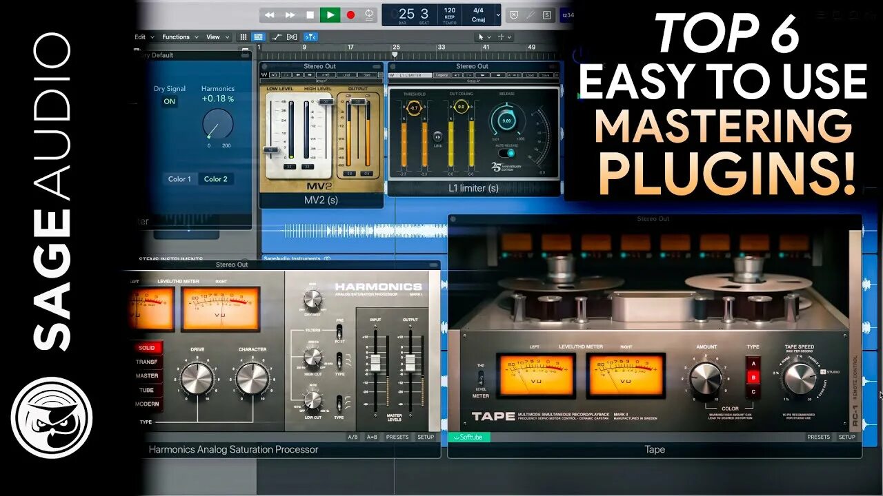Click the flex bowtie icon

pyautogui.click(x=292, y=37)
